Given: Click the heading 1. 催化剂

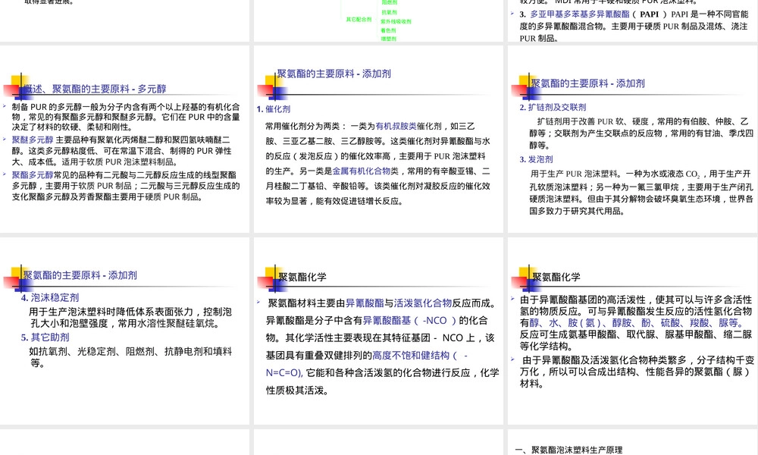Looking at the screenshot, I should pyautogui.click(x=273, y=109).
